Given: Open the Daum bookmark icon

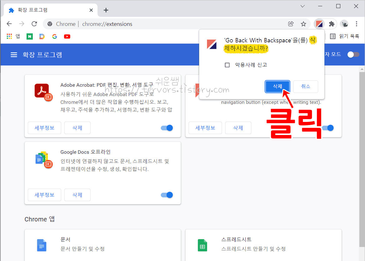Looking at the screenshot, I should point(42,36).
